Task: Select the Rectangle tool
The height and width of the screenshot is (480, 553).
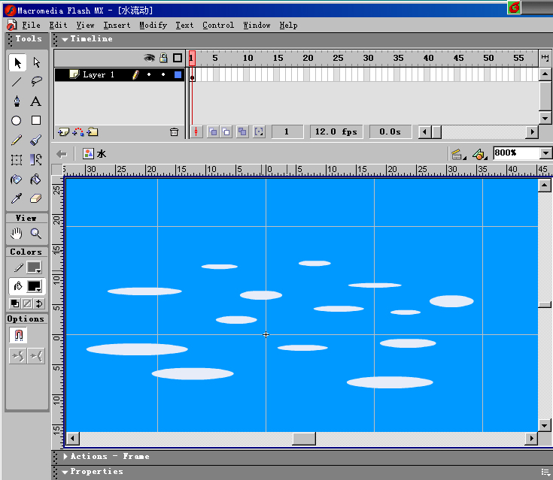Action: tap(36, 120)
